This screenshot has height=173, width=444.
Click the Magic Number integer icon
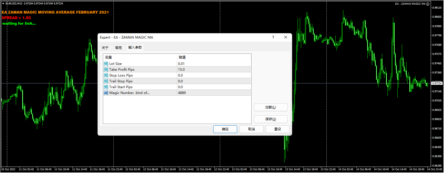(106, 93)
